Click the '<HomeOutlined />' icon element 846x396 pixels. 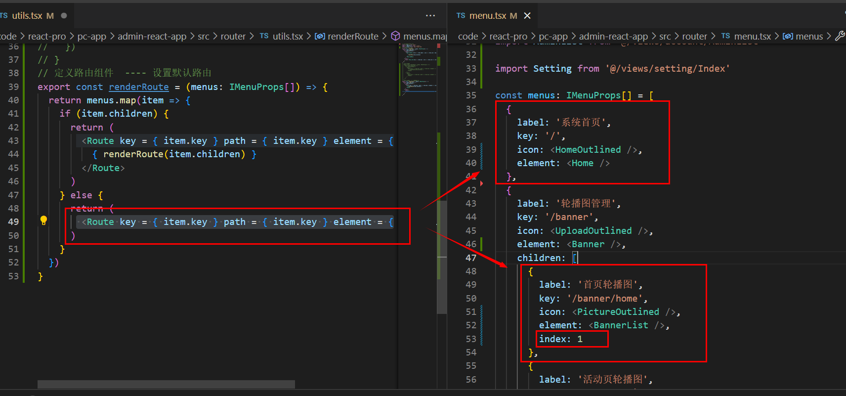pyautogui.click(x=593, y=150)
